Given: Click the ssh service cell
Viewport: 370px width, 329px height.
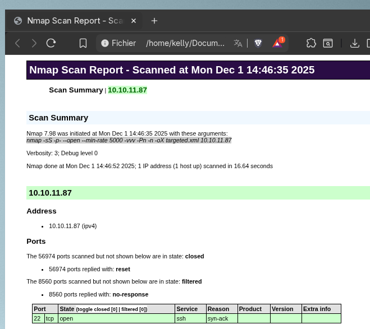Looking at the screenshot, I should click(x=181, y=318).
